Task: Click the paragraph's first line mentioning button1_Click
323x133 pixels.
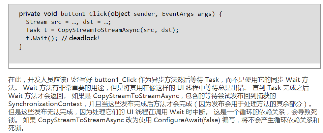Action: 158,80
